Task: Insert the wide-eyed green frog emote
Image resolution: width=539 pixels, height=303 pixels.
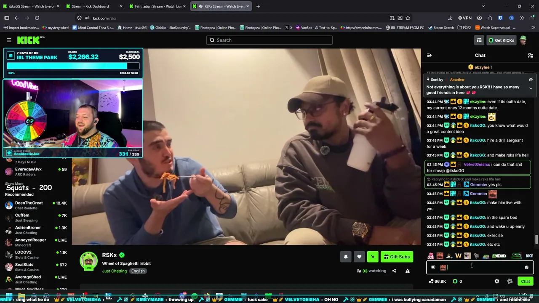Action: coord(499,256)
